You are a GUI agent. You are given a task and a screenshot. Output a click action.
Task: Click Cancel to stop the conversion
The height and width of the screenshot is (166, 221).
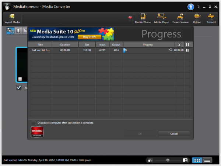(174, 134)
